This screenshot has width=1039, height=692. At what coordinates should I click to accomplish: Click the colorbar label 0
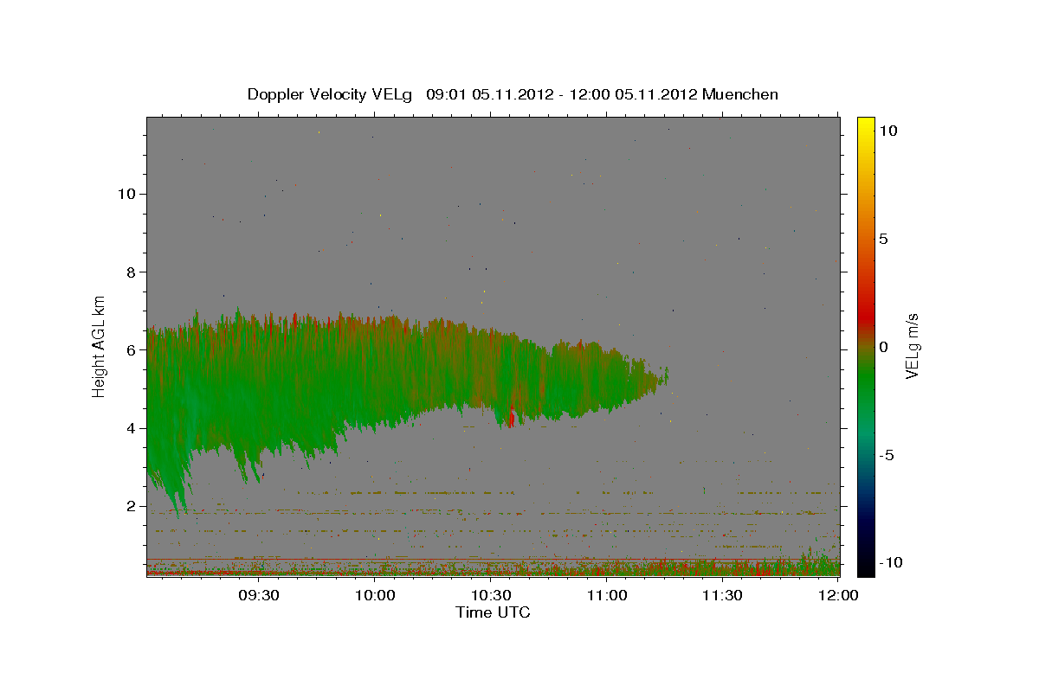(x=883, y=347)
